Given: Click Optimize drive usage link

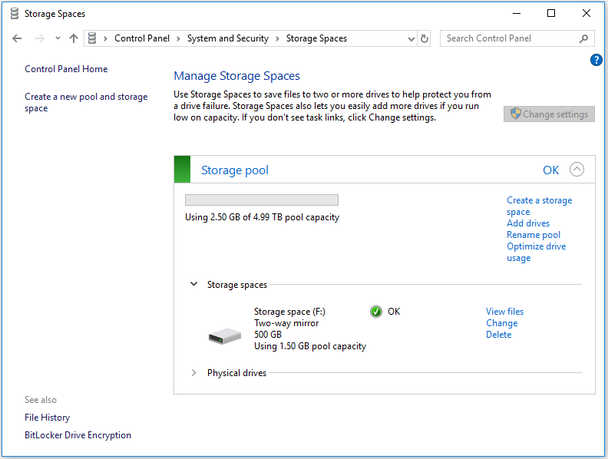Looking at the screenshot, I should pyautogui.click(x=537, y=252).
